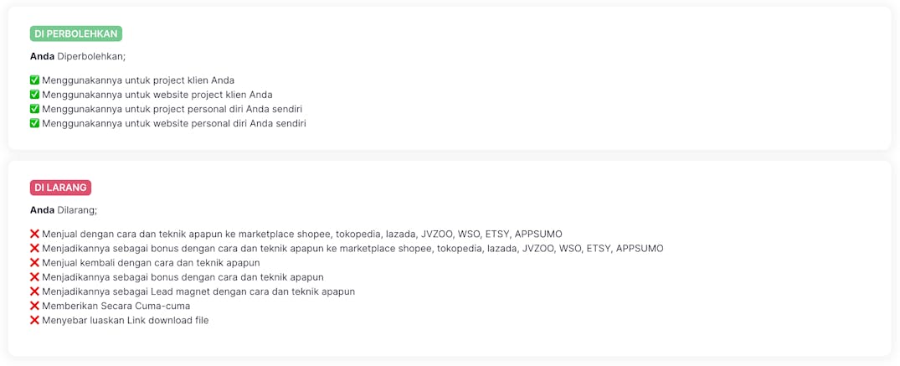Image resolution: width=900 pixels, height=366 pixels.
Task: Click text 'Menyebar luaskan Link download file'
Action: point(126,320)
